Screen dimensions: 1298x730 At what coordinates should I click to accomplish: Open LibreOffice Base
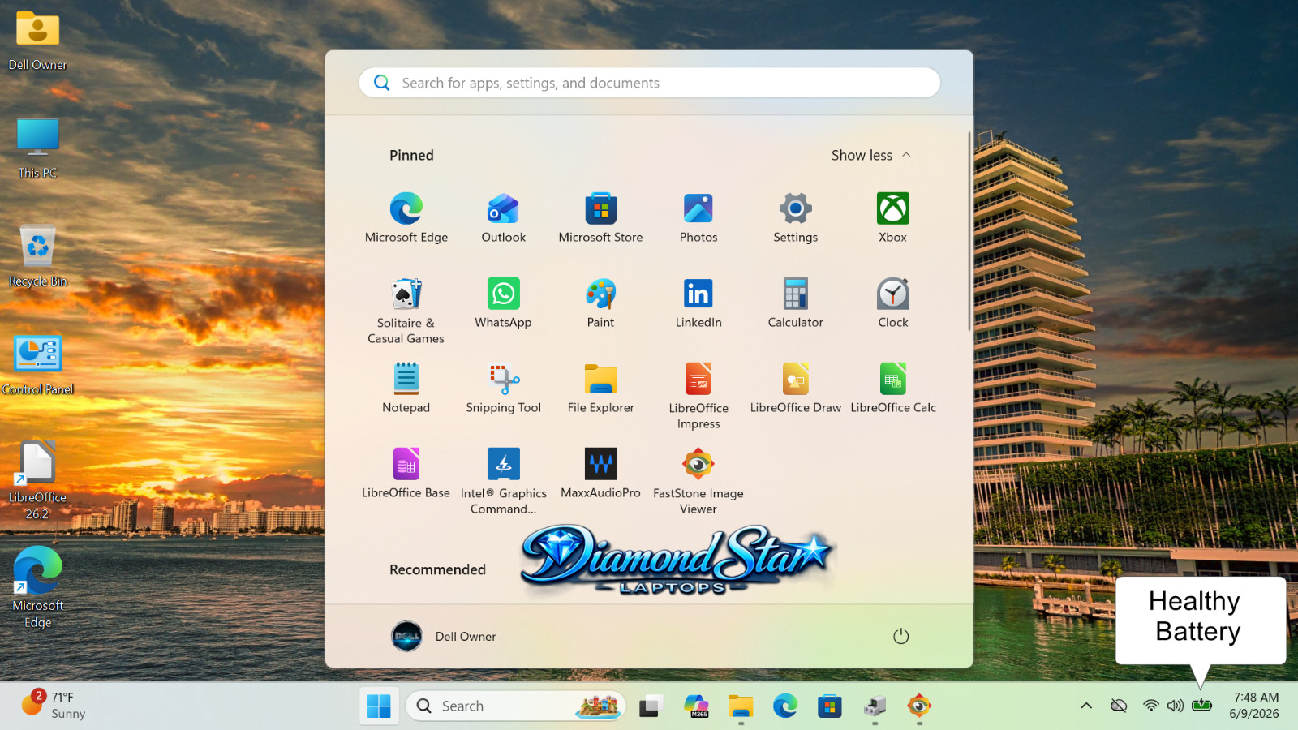pos(406,473)
